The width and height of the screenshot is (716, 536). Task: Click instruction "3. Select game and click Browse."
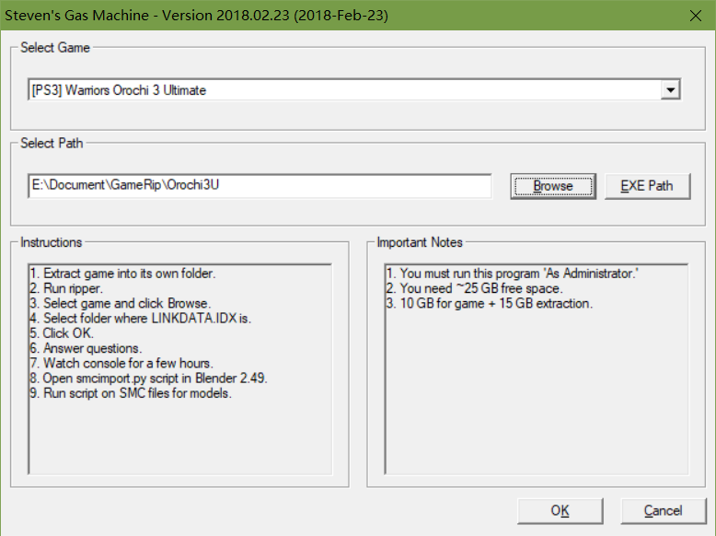tap(120, 303)
